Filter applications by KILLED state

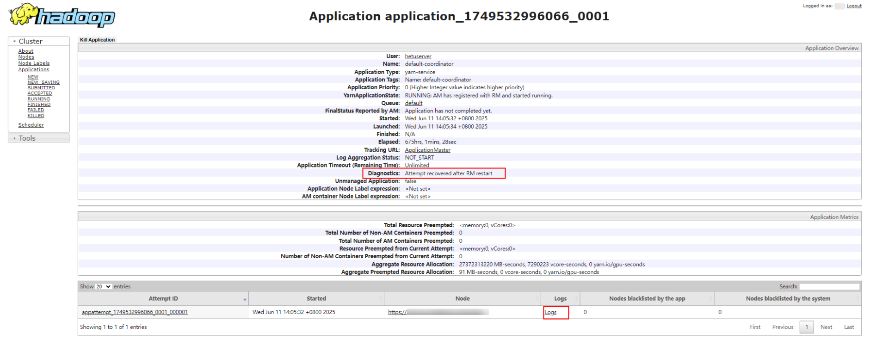pos(36,116)
